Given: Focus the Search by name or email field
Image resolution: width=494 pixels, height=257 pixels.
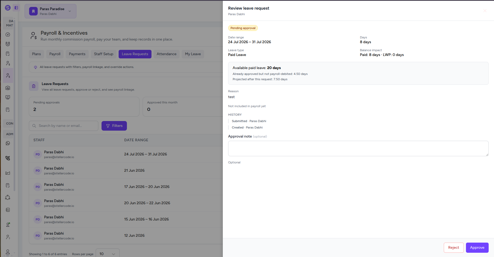Looking at the screenshot, I should pos(64,126).
